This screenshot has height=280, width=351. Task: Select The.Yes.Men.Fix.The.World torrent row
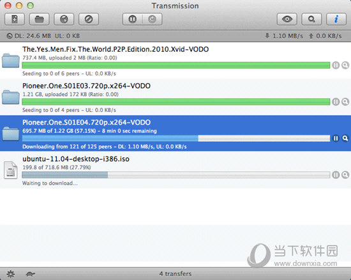[x=175, y=61]
